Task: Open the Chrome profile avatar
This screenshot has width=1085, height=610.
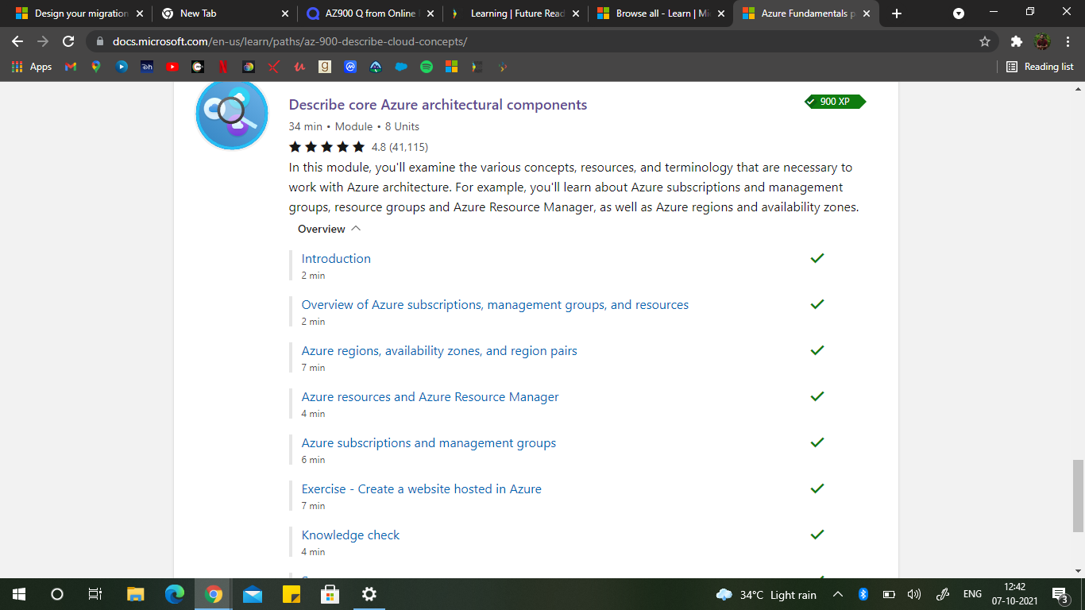Action: [x=1042, y=41]
